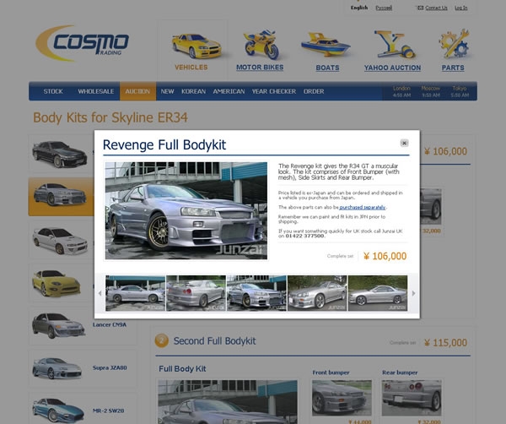Open the Lancer CN9A link
Viewport: 506px width, 424px height.
(x=110, y=324)
